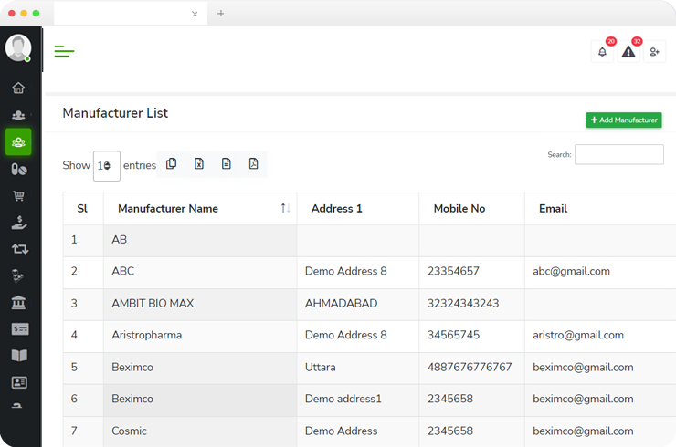Click the user profile avatar
Image resolution: width=676 pixels, height=447 pixels.
(18, 47)
